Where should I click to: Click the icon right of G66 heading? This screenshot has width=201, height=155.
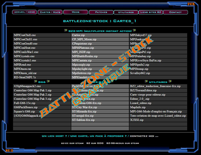tap(48, 81)
